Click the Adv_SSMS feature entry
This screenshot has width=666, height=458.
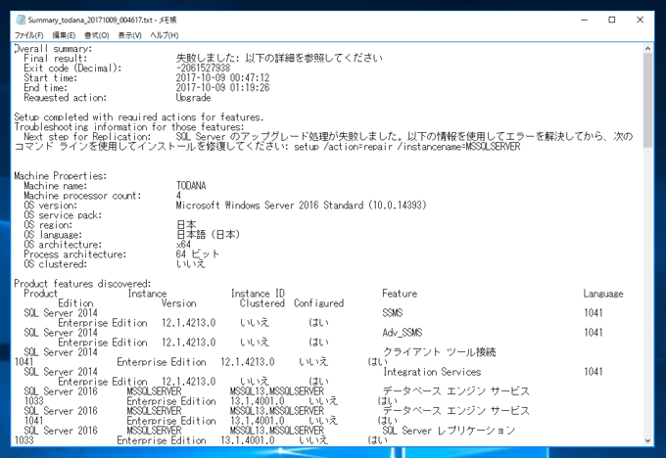(403, 333)
